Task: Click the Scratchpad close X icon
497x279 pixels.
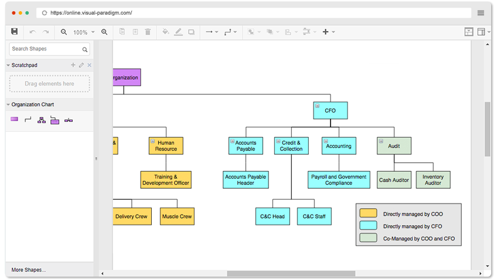Action: click(x=90, y=65)
